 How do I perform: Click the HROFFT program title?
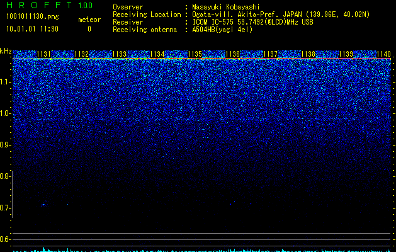coord(39,5)
